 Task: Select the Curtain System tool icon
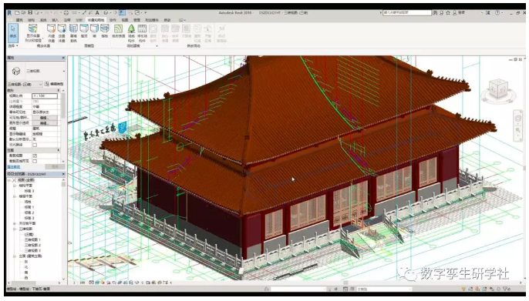point(73,32)
